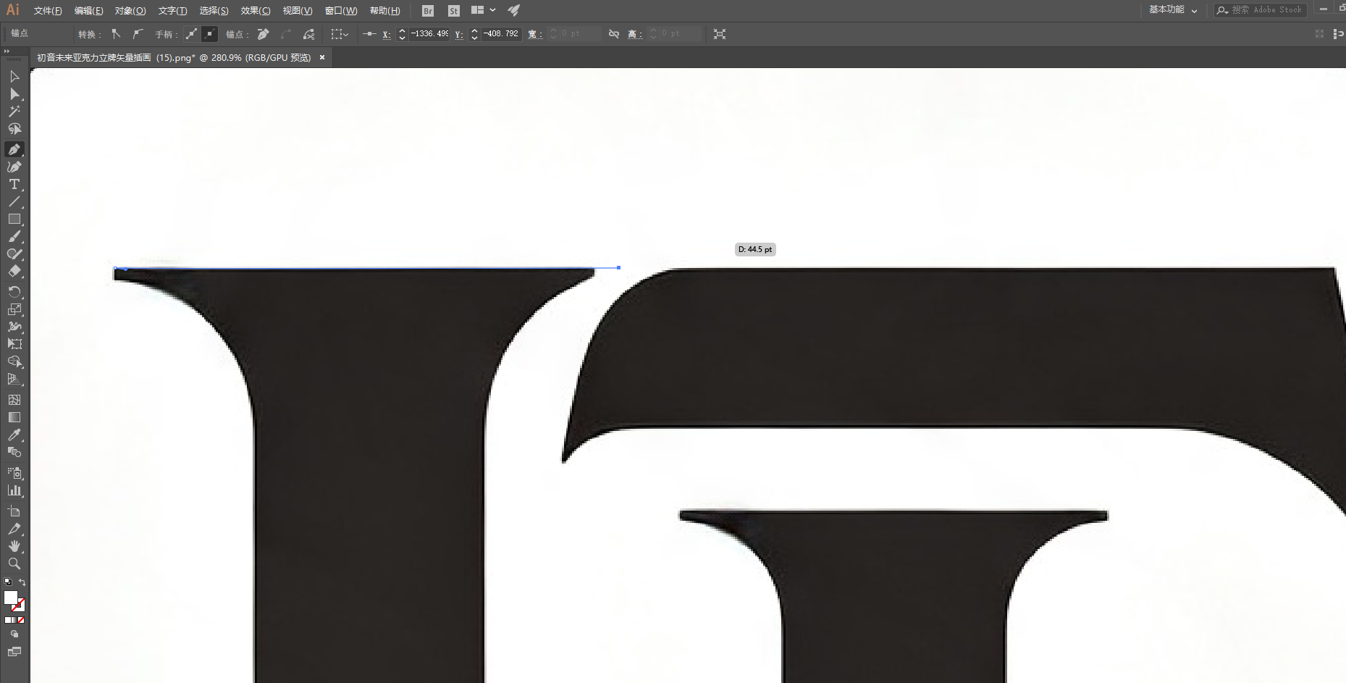
Task: Convert anchor points to corner
Action: [x=116, y=34]
